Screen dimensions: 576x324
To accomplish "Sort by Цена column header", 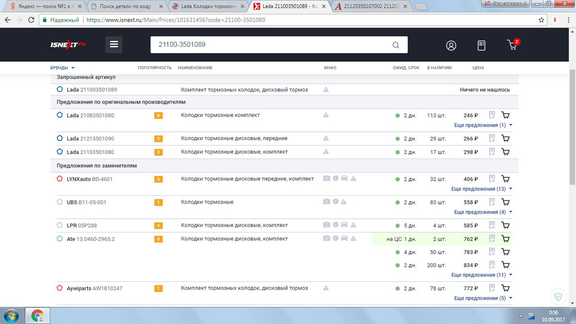I will point(478,68).
